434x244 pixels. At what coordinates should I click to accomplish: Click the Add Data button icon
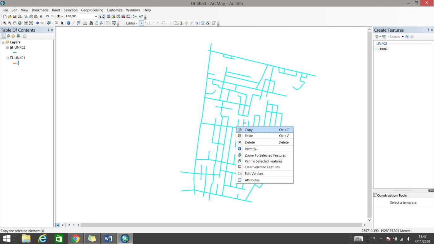coord(58,16)
